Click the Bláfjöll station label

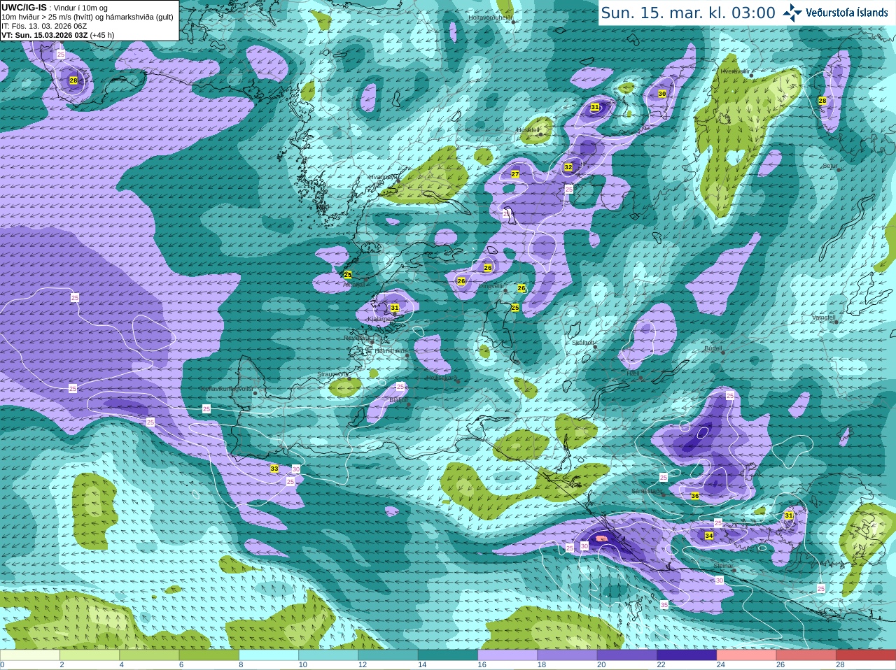[398, 400]
